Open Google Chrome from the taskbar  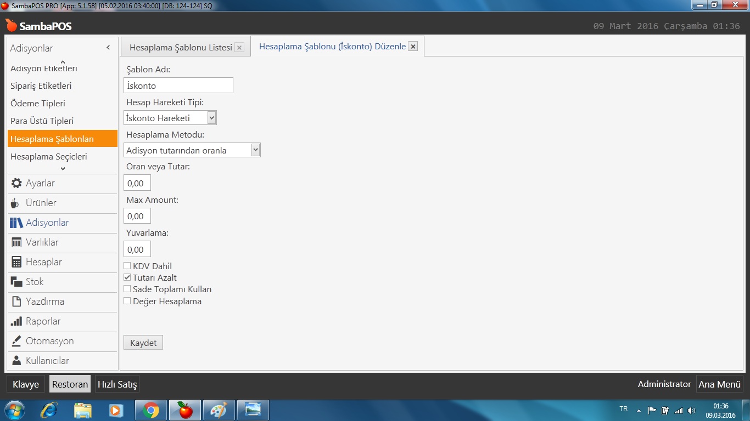[x=151, y=410]
